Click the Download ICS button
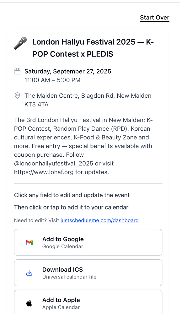The width and height of the screenshot is (182, 314). point(88,273)
